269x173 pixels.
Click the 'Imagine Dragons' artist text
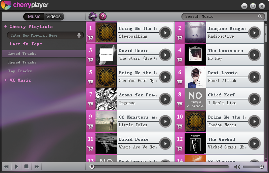click(226, 29)
